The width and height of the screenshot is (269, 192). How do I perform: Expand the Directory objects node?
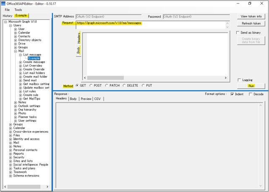16,40
